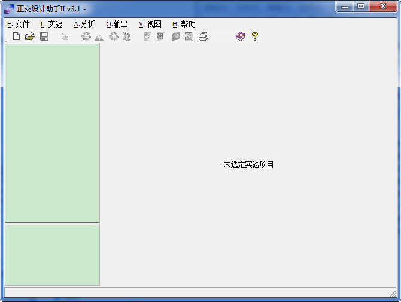The image size is (401, 302).
Task: Click the first grayed recycle-arrows icon
Action: [86, 36]
